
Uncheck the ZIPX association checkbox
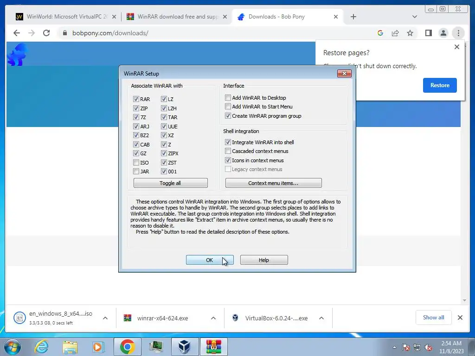tap(164, 153)
